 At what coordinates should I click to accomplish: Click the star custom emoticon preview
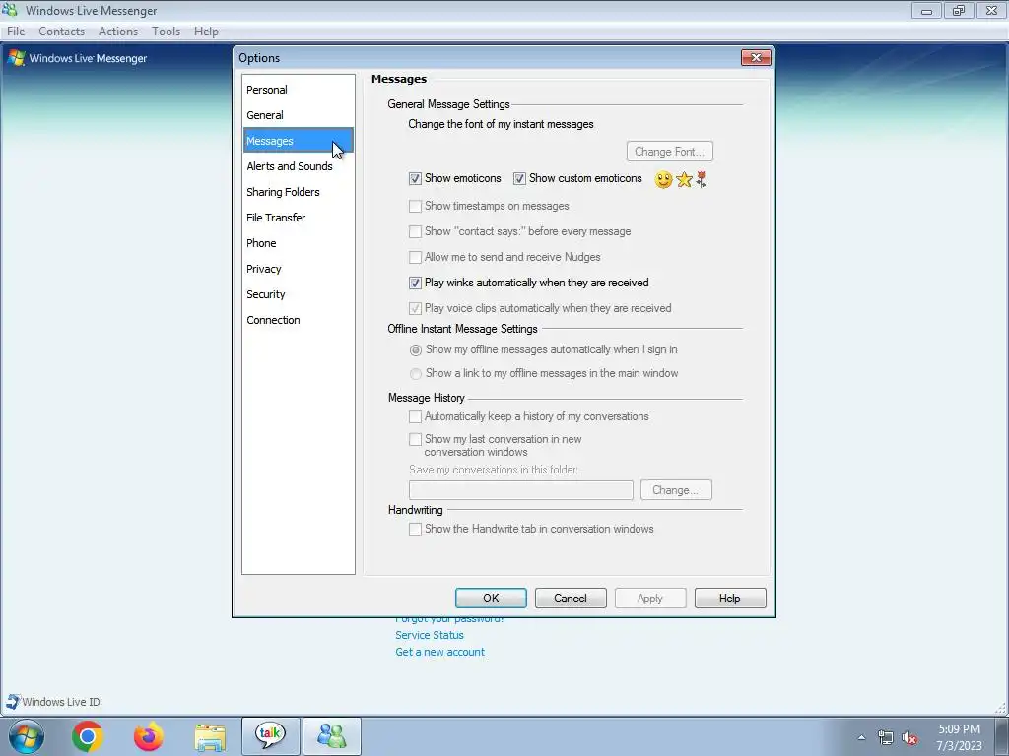(x=684, y=179)
